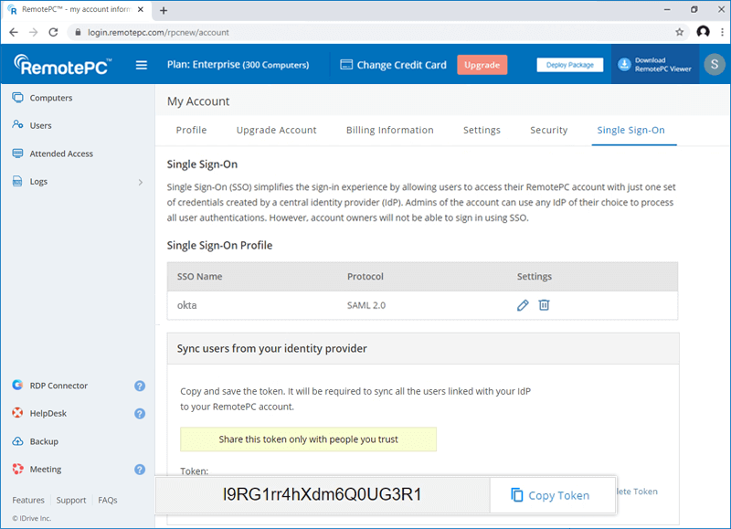Click the browser address bar

[365, 32]
